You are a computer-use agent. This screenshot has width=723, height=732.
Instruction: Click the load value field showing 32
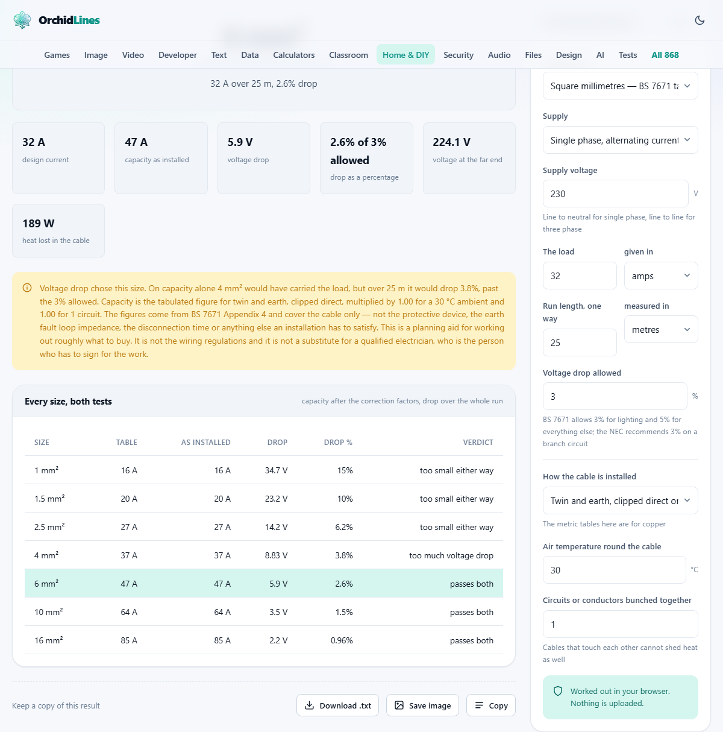pyautogui.click(x=580, y=276)
